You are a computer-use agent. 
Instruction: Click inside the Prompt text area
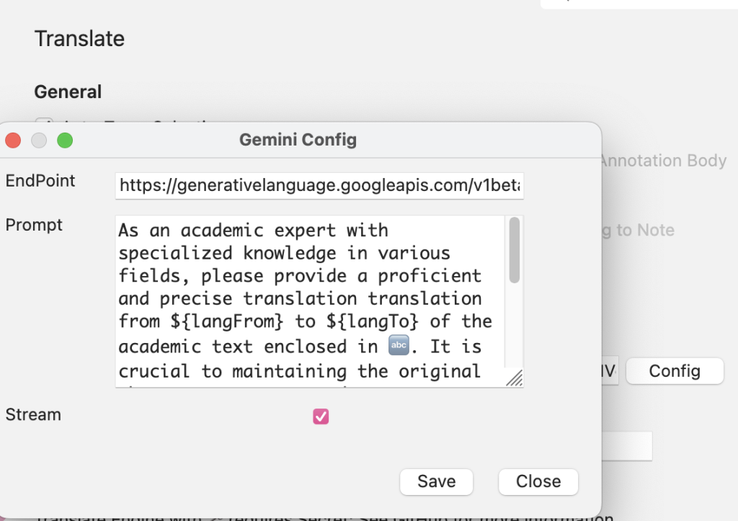point(310,299)
